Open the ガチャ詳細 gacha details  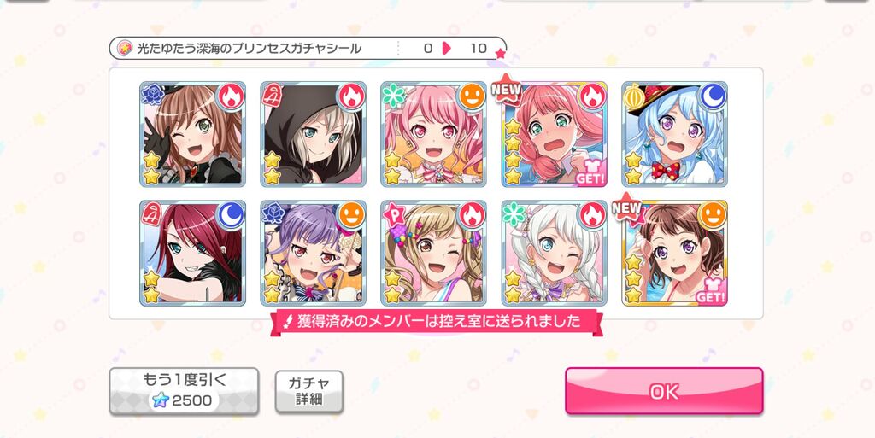309,392
